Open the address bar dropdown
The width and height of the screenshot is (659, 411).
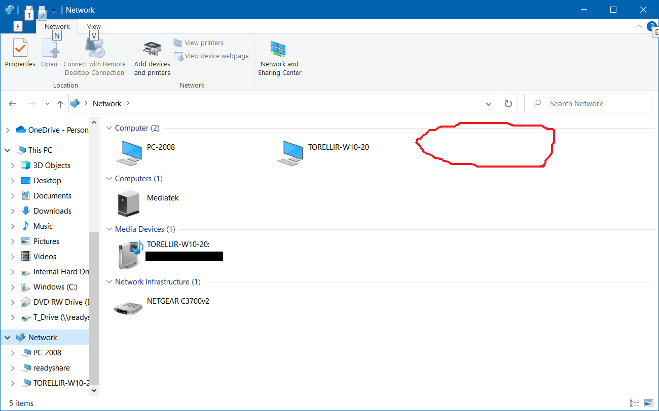click(488, 103)
